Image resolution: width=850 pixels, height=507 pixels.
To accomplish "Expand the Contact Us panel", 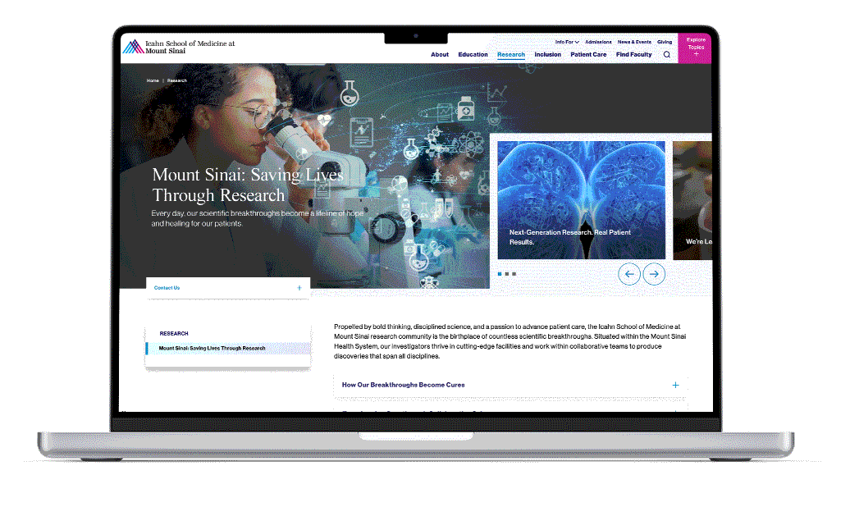I will [167, 288].
